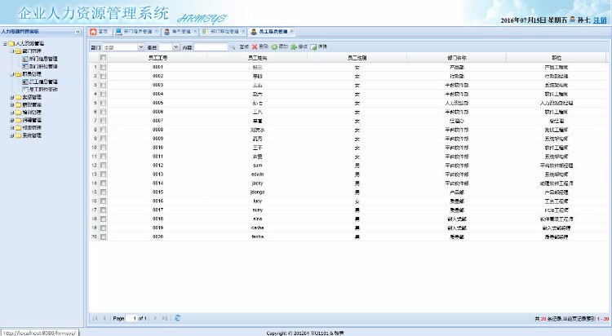Viewport: 612px width, 336px height.
Task: Check the checkbox for employee 0012 sum
Action: pyautogui.click(x=104, y=166)
